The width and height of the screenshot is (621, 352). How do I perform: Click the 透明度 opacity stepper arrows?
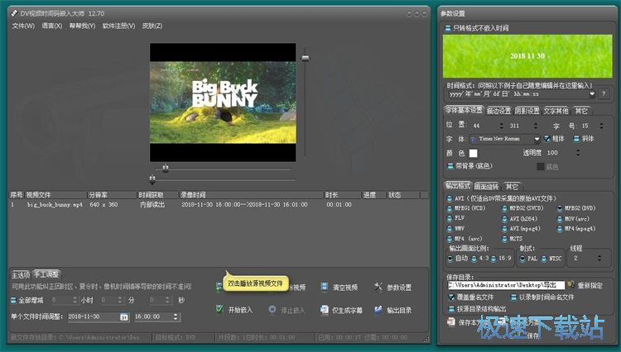578,153
